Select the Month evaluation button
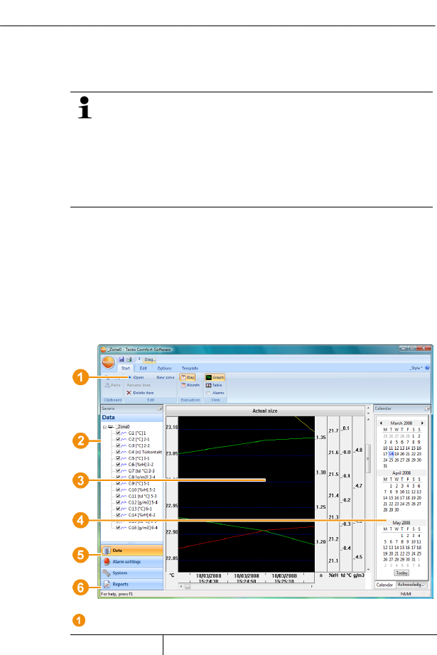 click(x=190, y=385)
